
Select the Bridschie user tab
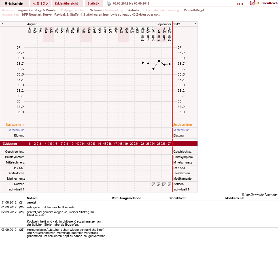pyautogui.click(x=14, y=4)
